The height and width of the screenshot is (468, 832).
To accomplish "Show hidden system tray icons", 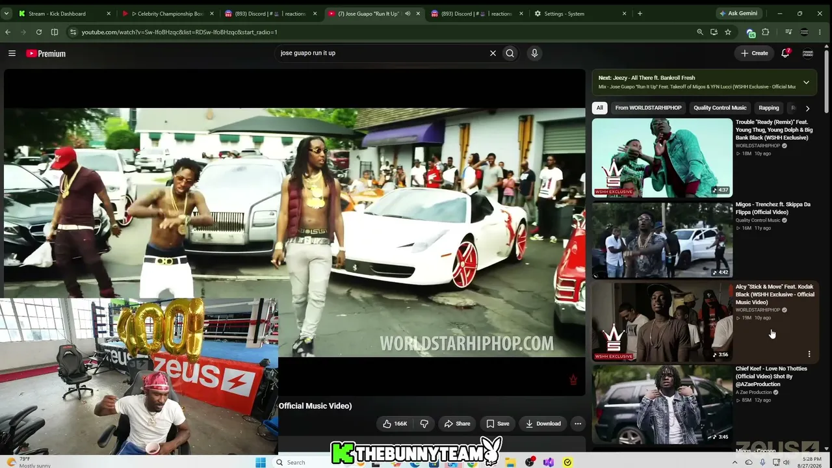I will [x=735, y=462].
